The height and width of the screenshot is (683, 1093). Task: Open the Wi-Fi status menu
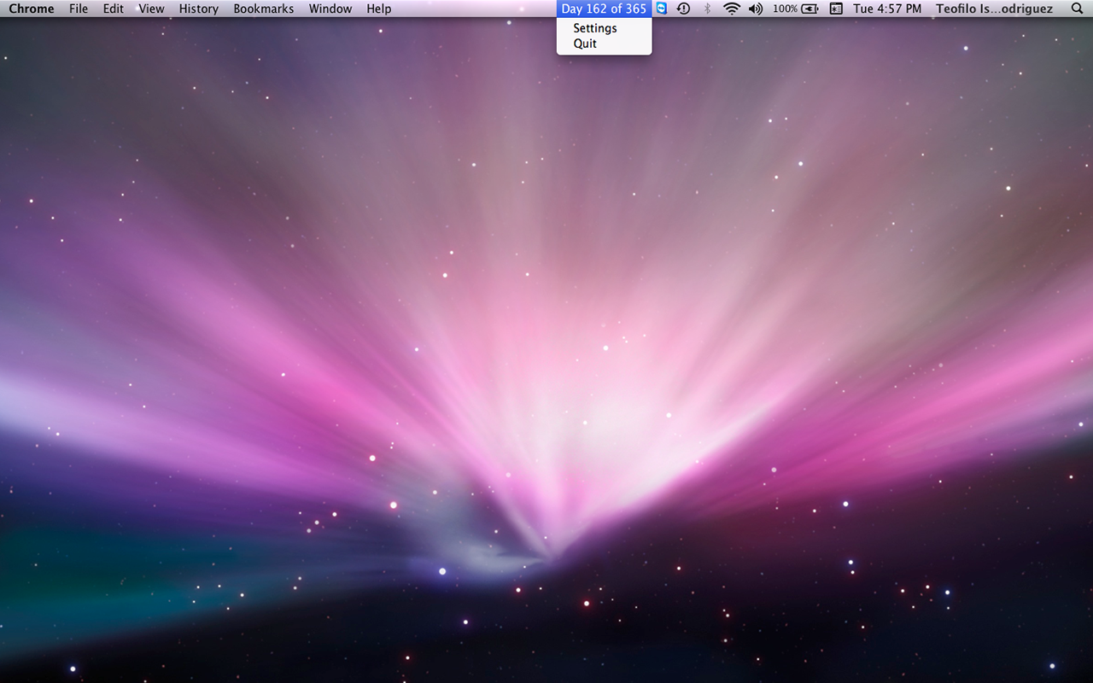732,9
